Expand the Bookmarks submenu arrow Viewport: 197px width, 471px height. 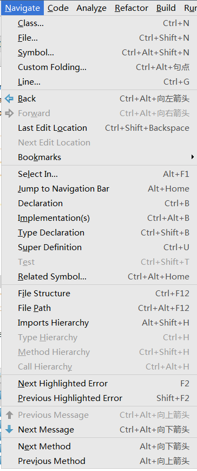click(193, 157)
